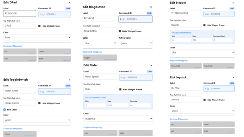Click the DPad Command ID field
Image resolution: width=244 pixels, height=137 pixels.
click(55, 14)
